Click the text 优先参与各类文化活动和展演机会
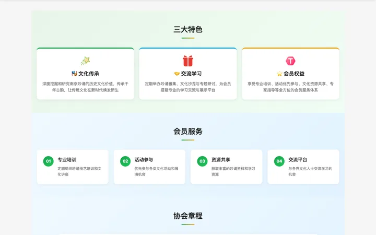Image resolution: width=376 pixels, height=235 pixels. tap(156, 171)
